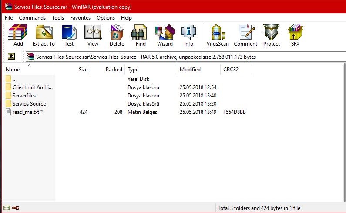Sort by the Type column header

(x=151, y=70)
